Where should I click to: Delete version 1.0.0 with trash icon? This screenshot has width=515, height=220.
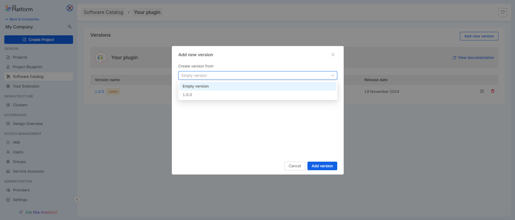click(x=493, y=91)
